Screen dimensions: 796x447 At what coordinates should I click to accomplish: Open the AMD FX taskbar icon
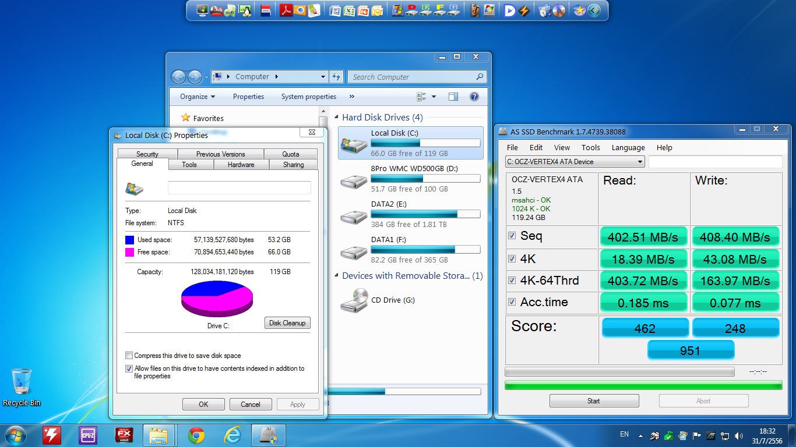124,435
